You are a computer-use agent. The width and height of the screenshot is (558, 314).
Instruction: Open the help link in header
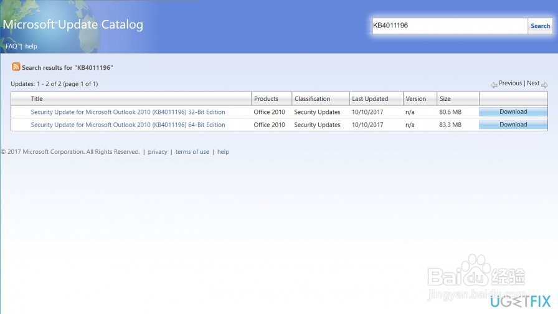tap(31, 46)
